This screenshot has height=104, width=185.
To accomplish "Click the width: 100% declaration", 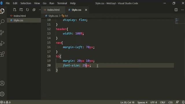I will (x=73, y=34).
